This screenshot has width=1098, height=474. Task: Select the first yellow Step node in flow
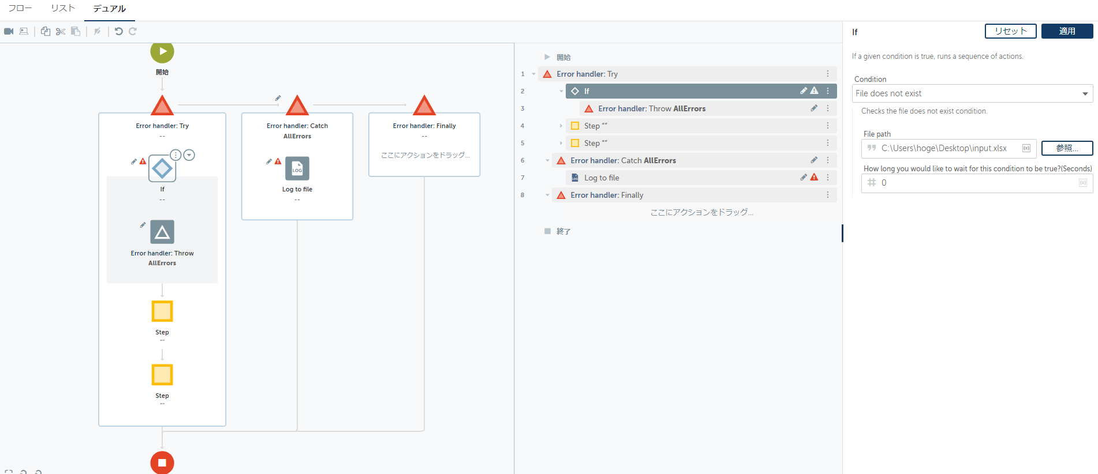[x=162, y=311]
